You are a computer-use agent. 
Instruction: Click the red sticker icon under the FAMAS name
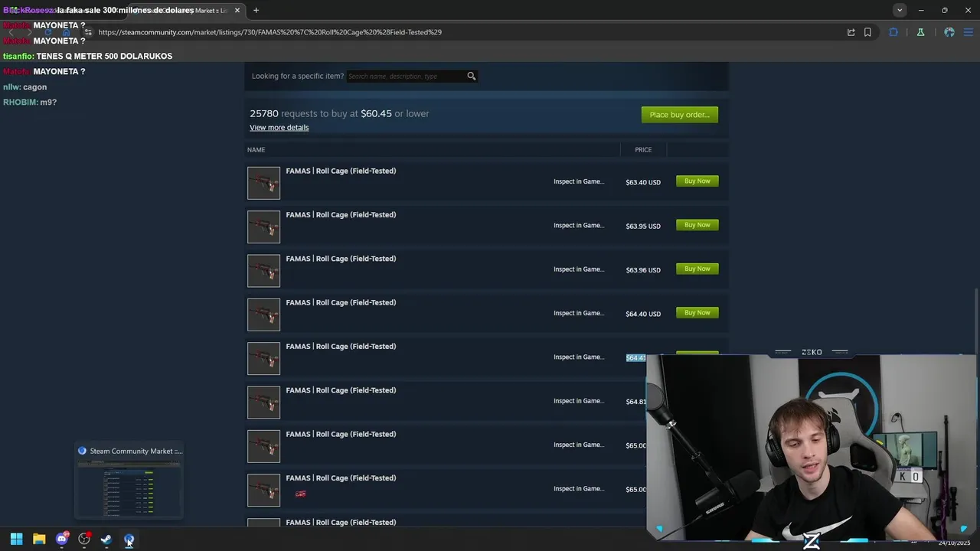[300, 494]
